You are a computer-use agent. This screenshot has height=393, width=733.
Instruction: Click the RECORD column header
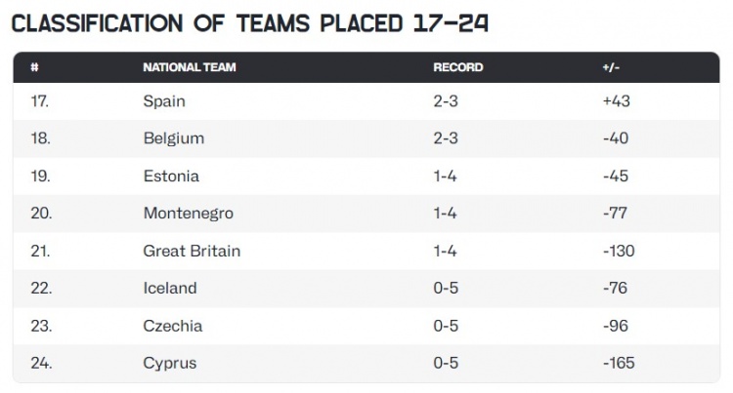point(458,67)
